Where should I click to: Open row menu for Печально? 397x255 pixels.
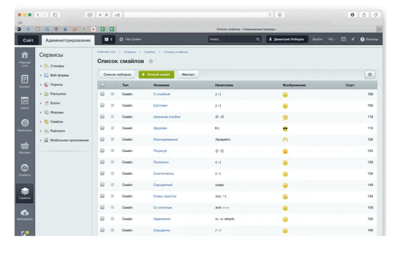[112, 162]
